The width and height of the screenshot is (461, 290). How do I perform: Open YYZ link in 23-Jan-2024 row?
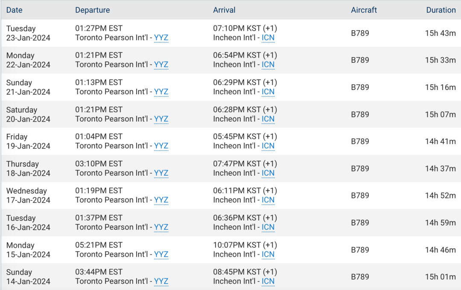click(161, 38)
